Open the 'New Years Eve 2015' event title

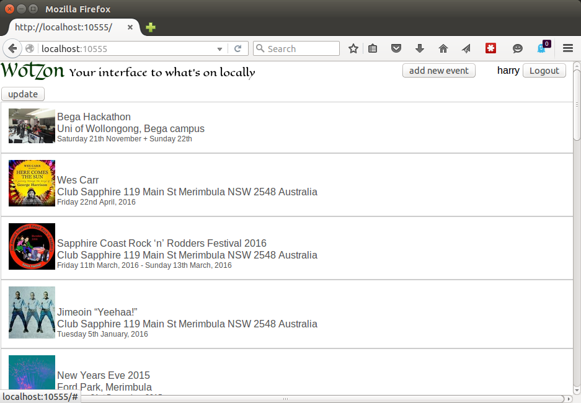[104, 376]
